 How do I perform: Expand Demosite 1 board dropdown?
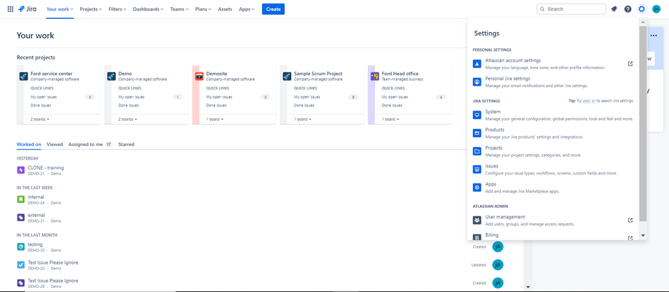click(x=216, y=119)
